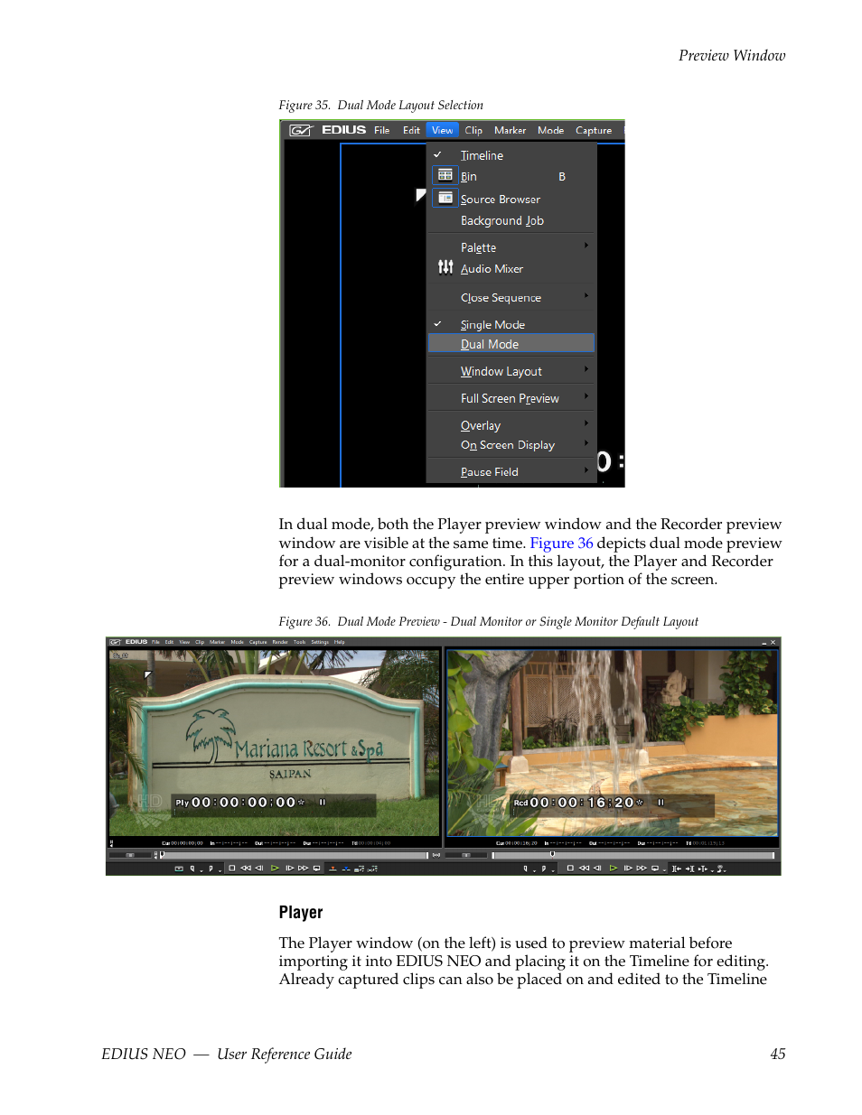The width and height of the screenshot is (862, 1115).
Task: Set Out point in Recorder
Action: click(544, 869)
